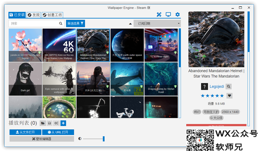Open the wallpaper tools icon (wrench and pencil)
Image resolution: width=258 pixels, height=151 pixels.
point(159,15)
